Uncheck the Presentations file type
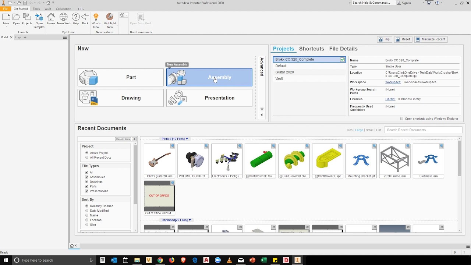Viewport: 471px width, 265px height. 86,191
